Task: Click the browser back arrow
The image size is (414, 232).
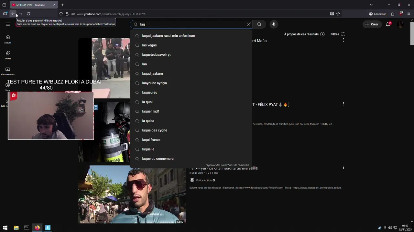Action: (x=13, y=14)
